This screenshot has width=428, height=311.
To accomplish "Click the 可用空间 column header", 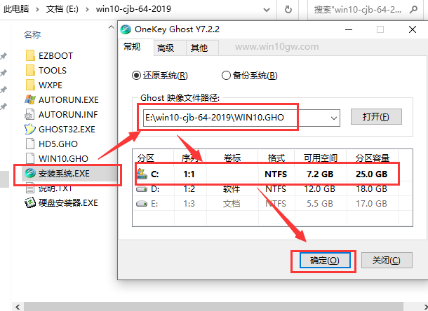I will (x=321, y=158).
